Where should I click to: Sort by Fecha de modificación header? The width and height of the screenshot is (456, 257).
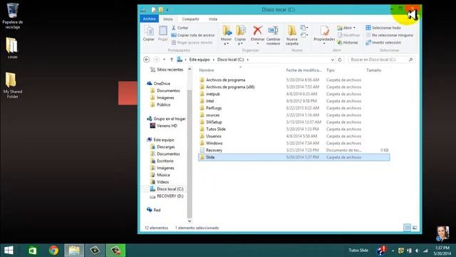pyautogui.click(x=304, y=70)
